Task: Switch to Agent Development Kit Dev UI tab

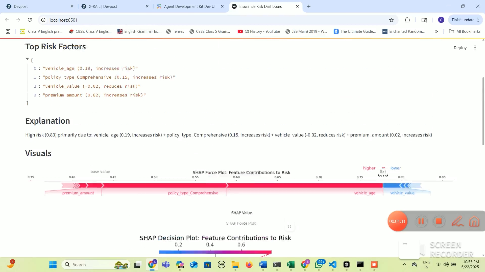Action: pyautogui.click(x=189, y=6)
